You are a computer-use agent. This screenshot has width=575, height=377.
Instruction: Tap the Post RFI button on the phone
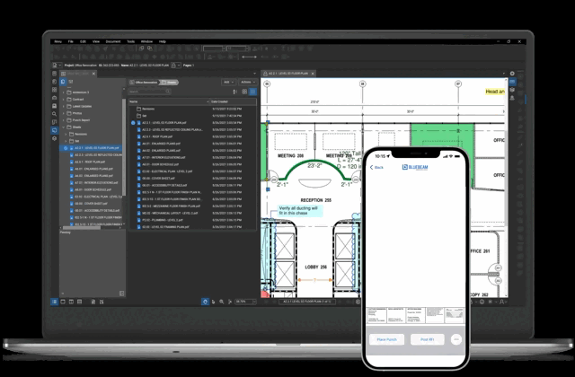[428, 339]
